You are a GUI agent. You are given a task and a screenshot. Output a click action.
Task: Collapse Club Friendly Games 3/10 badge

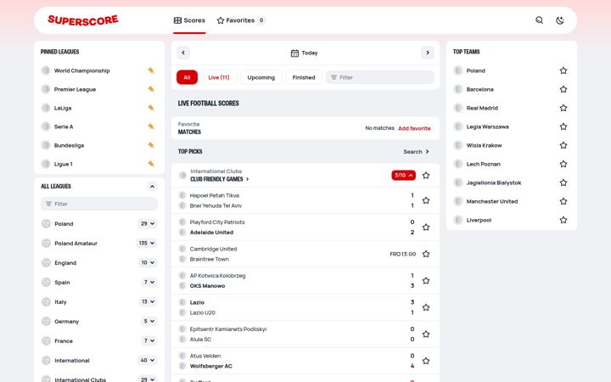coord(403,176)
